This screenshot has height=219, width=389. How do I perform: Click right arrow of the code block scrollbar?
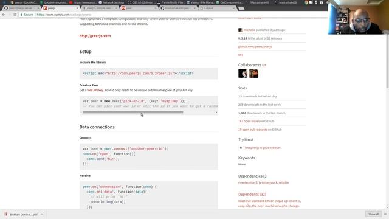[x=216, y=113]
